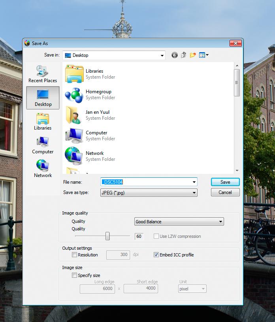Click the Cancel button

coord(225,192)
